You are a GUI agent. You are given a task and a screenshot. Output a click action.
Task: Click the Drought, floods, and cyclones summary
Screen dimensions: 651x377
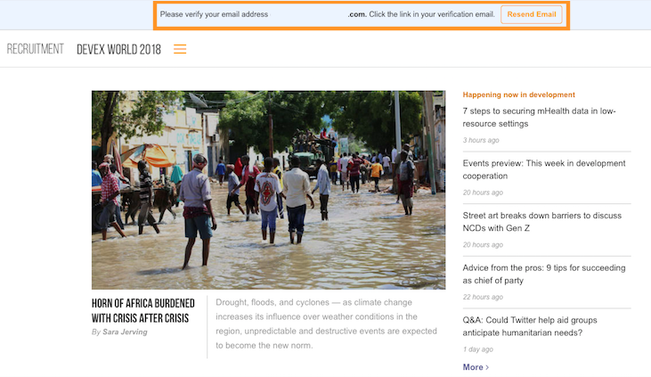tap(326, 324)
